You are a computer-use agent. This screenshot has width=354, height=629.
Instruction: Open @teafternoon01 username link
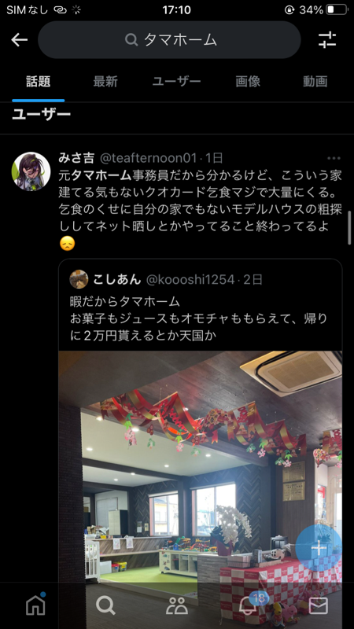pyautogui.click(x=149, y=158)
